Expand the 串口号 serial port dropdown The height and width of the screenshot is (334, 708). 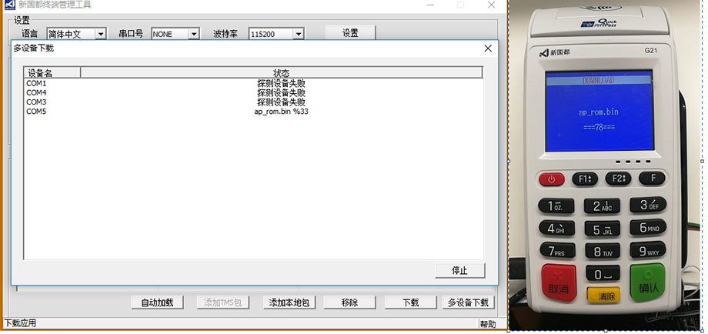pos(193,34)
